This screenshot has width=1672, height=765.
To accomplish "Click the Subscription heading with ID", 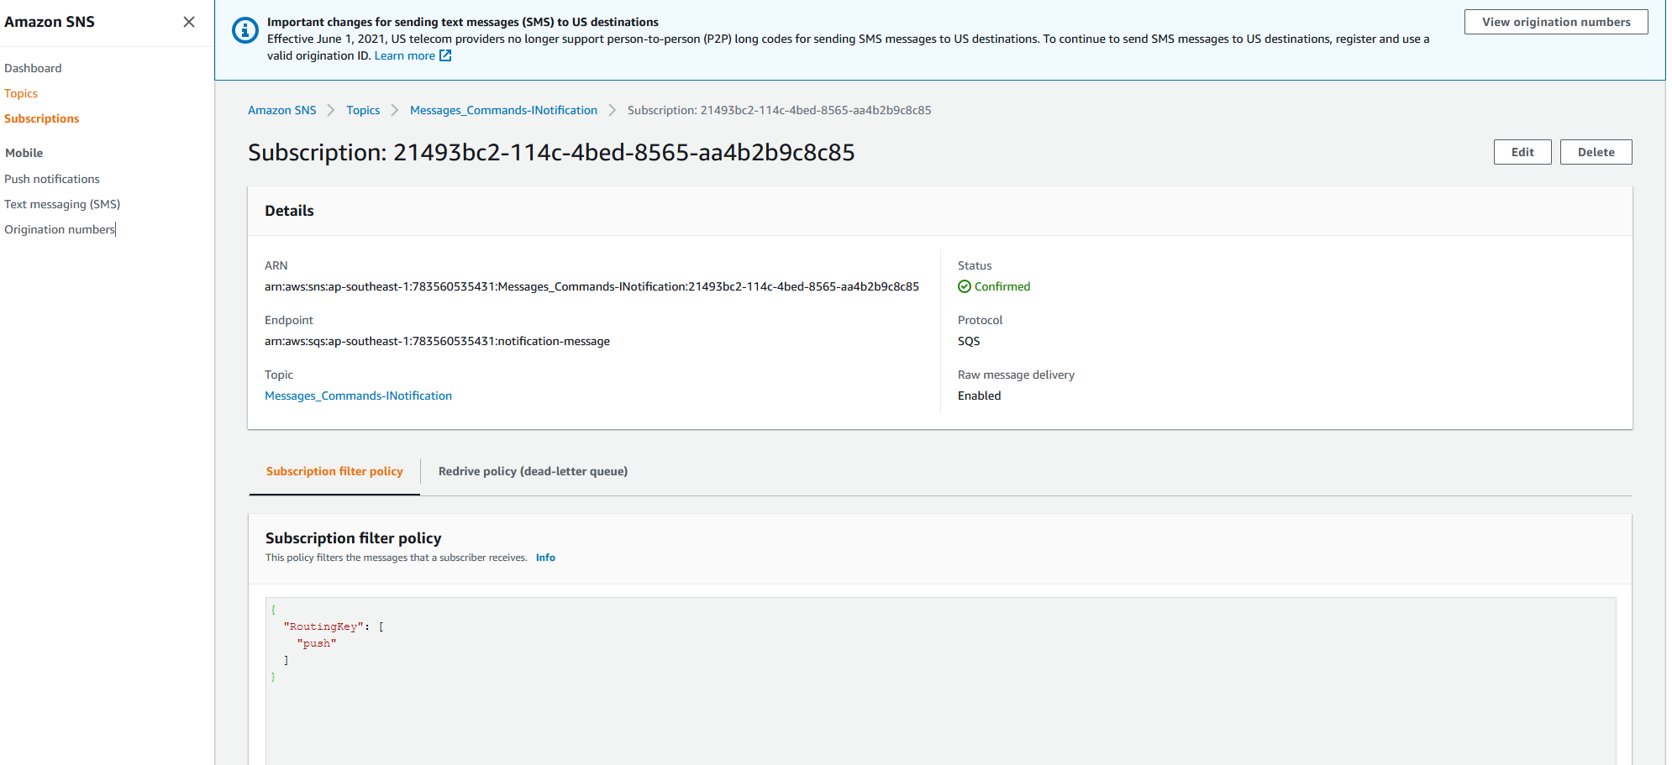I will (x=551, y=152).
